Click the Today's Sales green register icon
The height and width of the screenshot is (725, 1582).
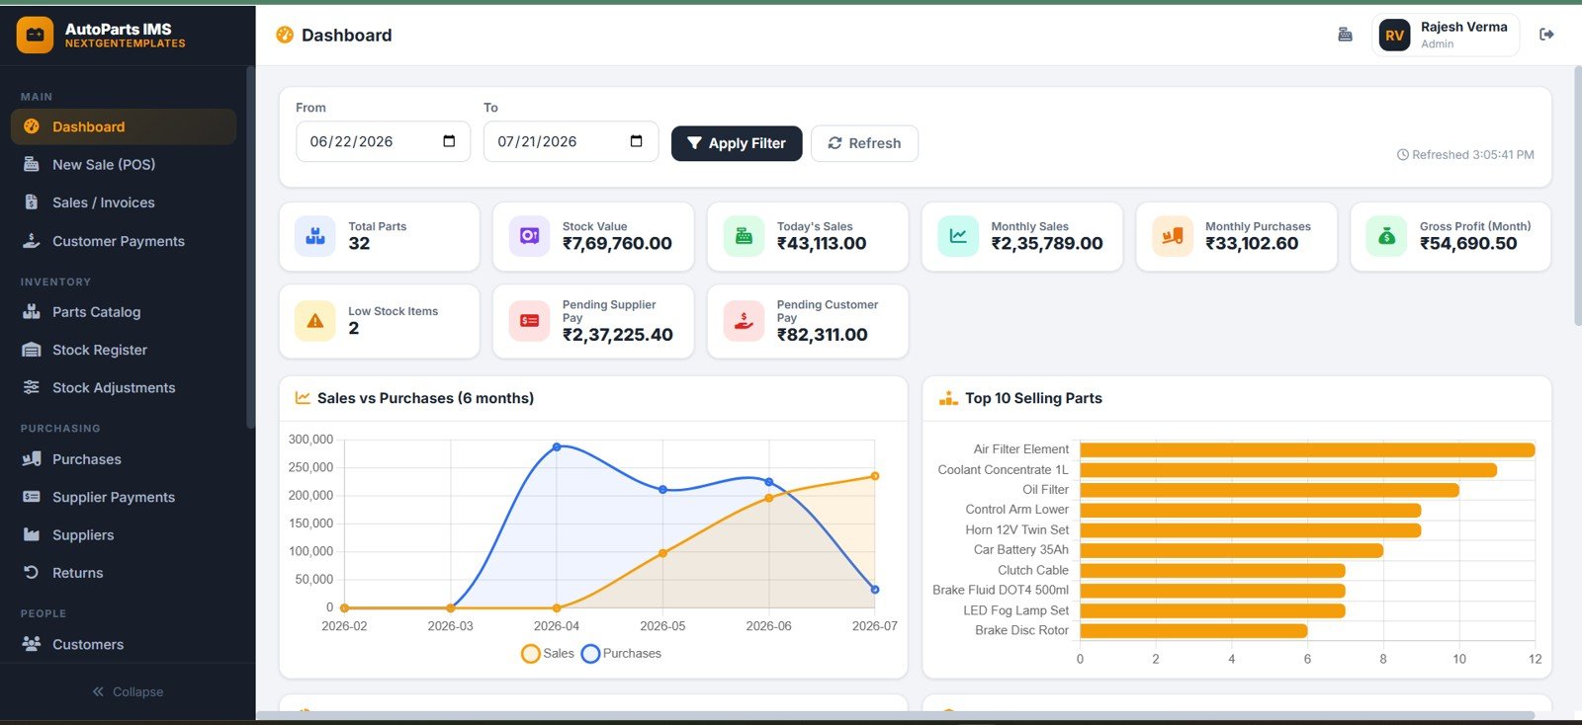point(744,236)
